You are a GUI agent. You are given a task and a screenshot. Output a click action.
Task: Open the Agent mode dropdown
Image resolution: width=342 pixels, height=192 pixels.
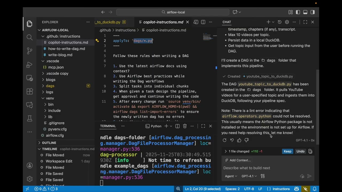(x=231, y=176)
